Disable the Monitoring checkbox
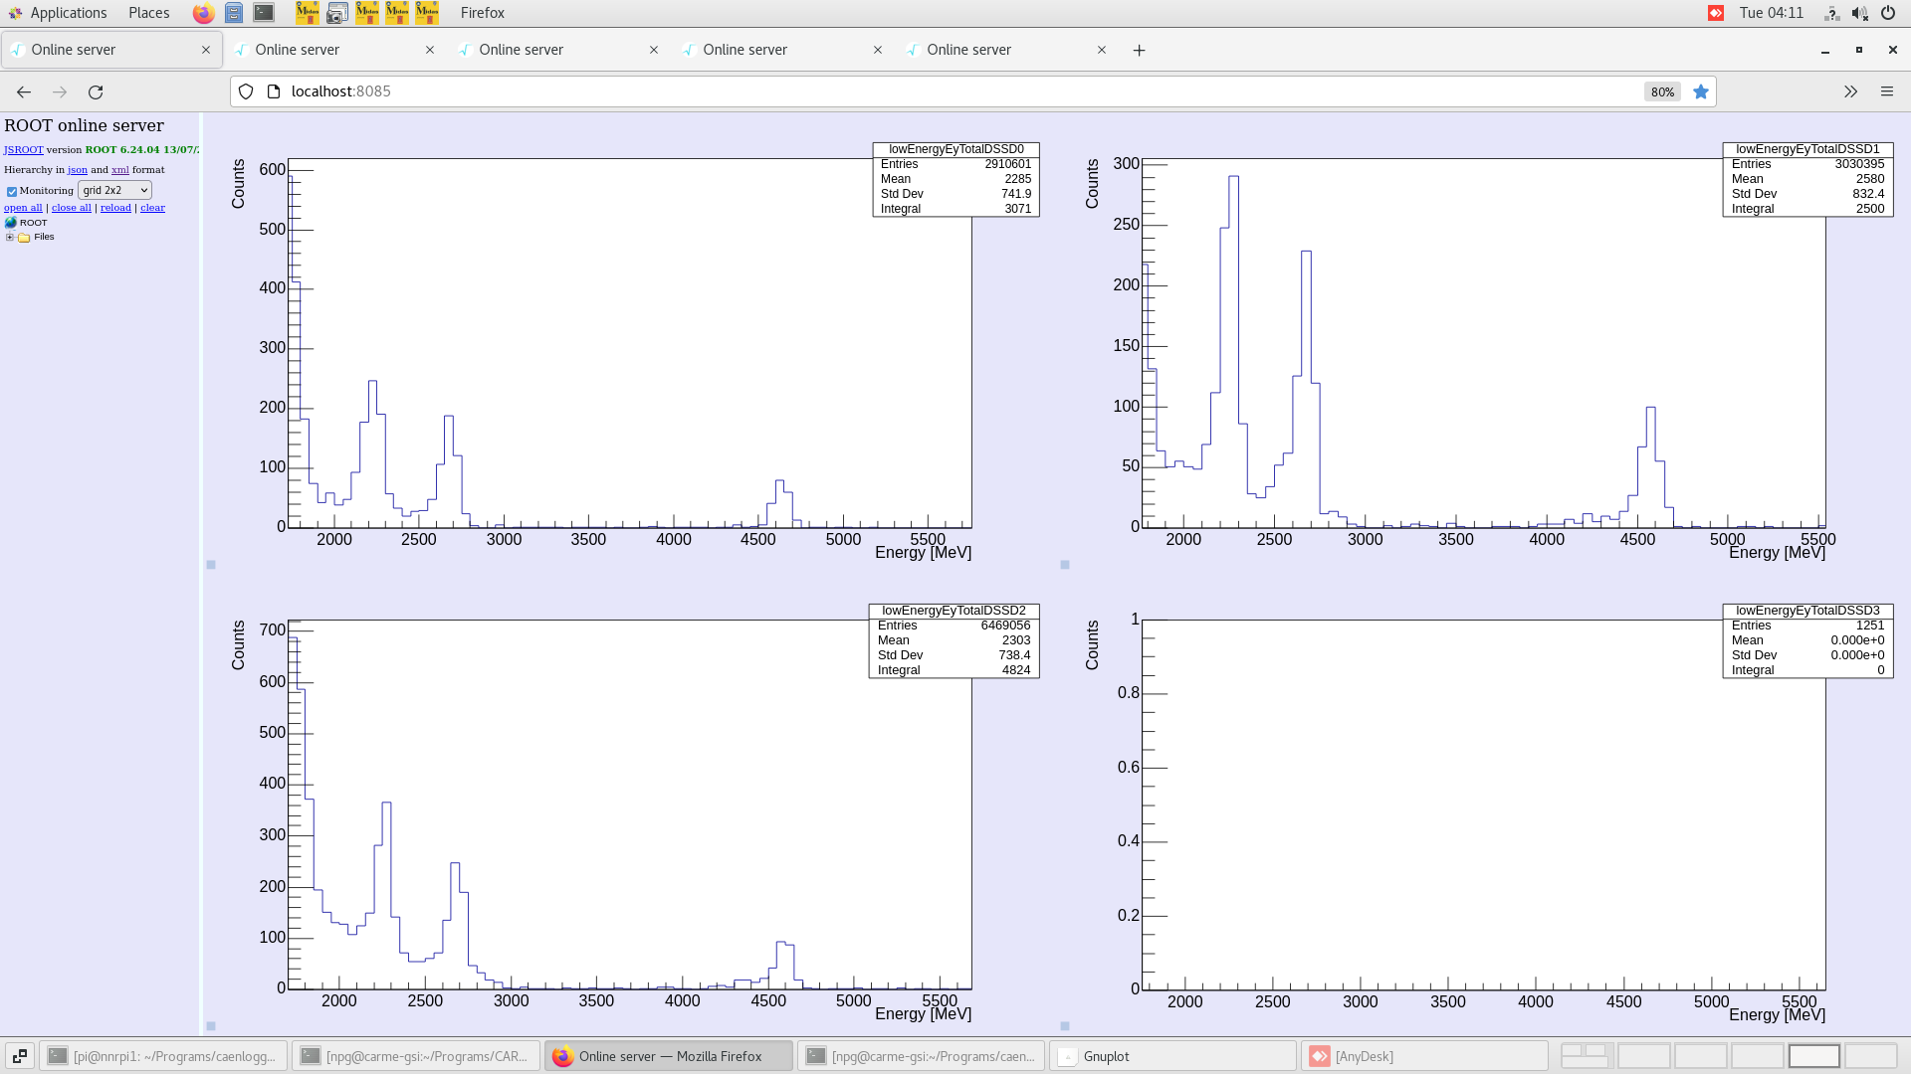The image size is (1911, 1074). (x=12, y=191)
